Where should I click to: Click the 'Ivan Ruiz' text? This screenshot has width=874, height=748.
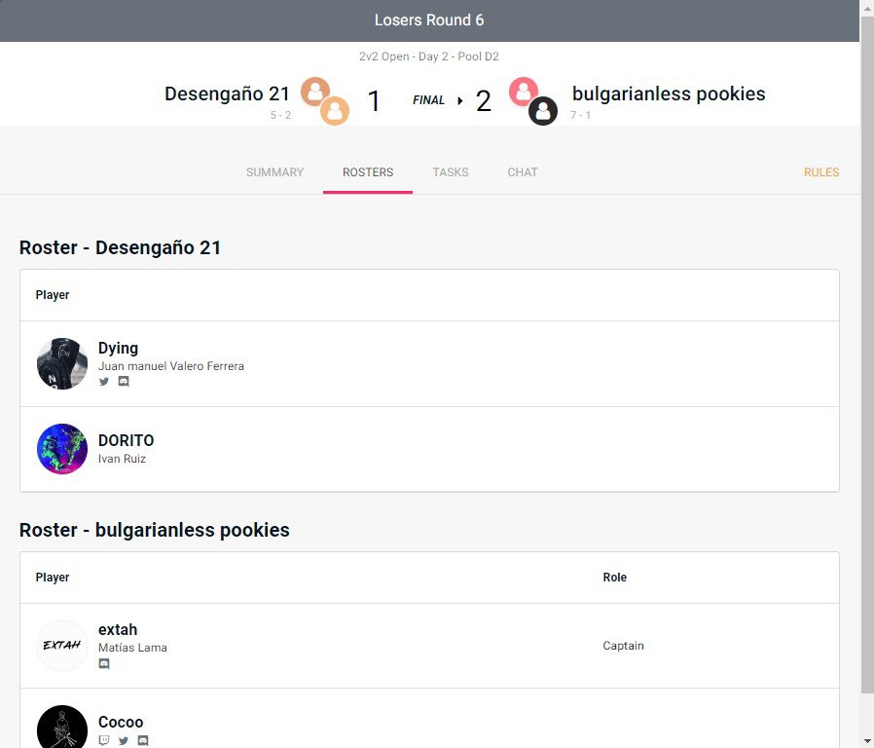[122, 459]
